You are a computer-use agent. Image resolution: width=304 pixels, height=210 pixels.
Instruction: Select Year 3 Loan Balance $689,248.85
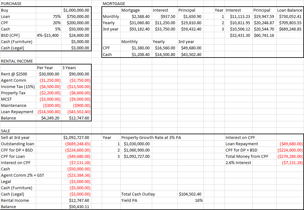tap(290, 29)
